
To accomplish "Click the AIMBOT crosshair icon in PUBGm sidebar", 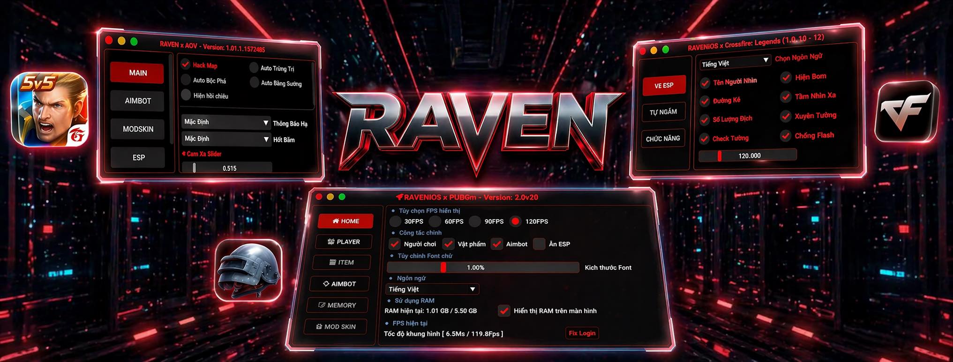I will click(x=326, y=284).
